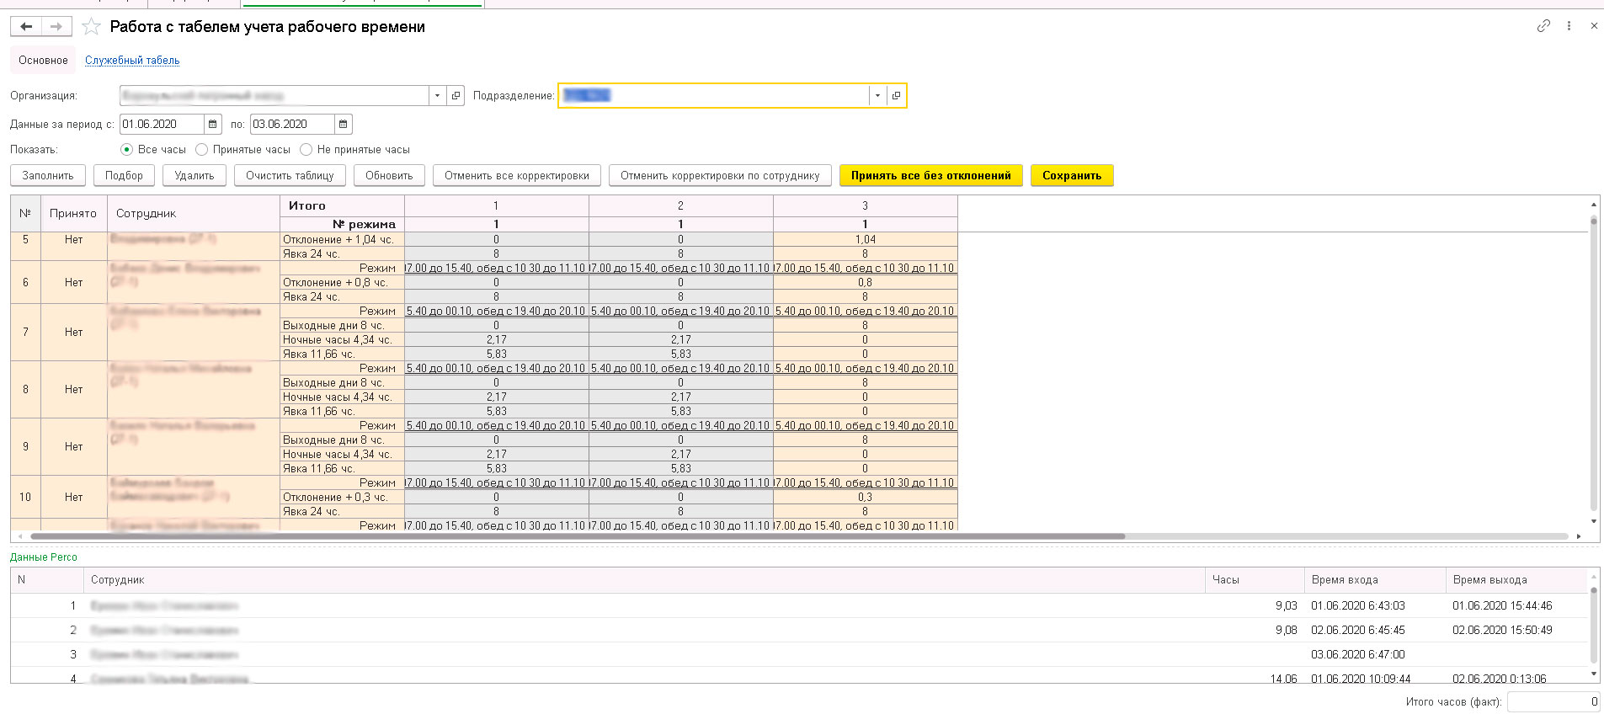Add page to favorites with star icon
This screenshot has height=714, width=1604.
tap(92, 27)
